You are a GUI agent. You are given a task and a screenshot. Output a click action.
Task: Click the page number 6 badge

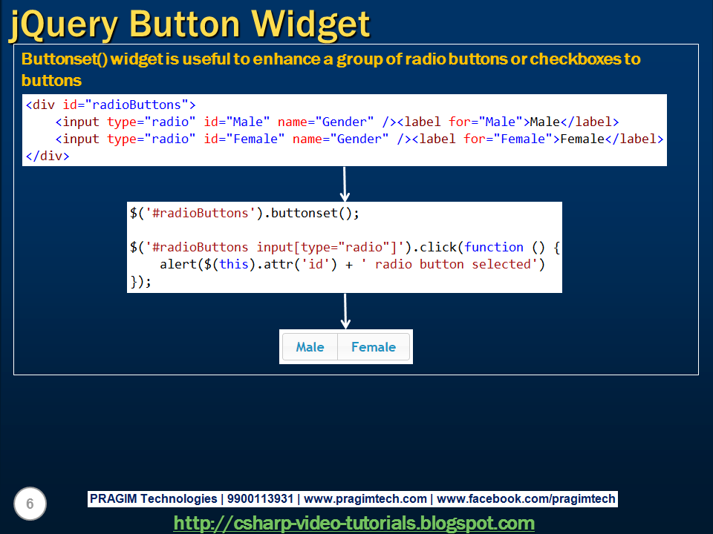[x=30, y=504]
